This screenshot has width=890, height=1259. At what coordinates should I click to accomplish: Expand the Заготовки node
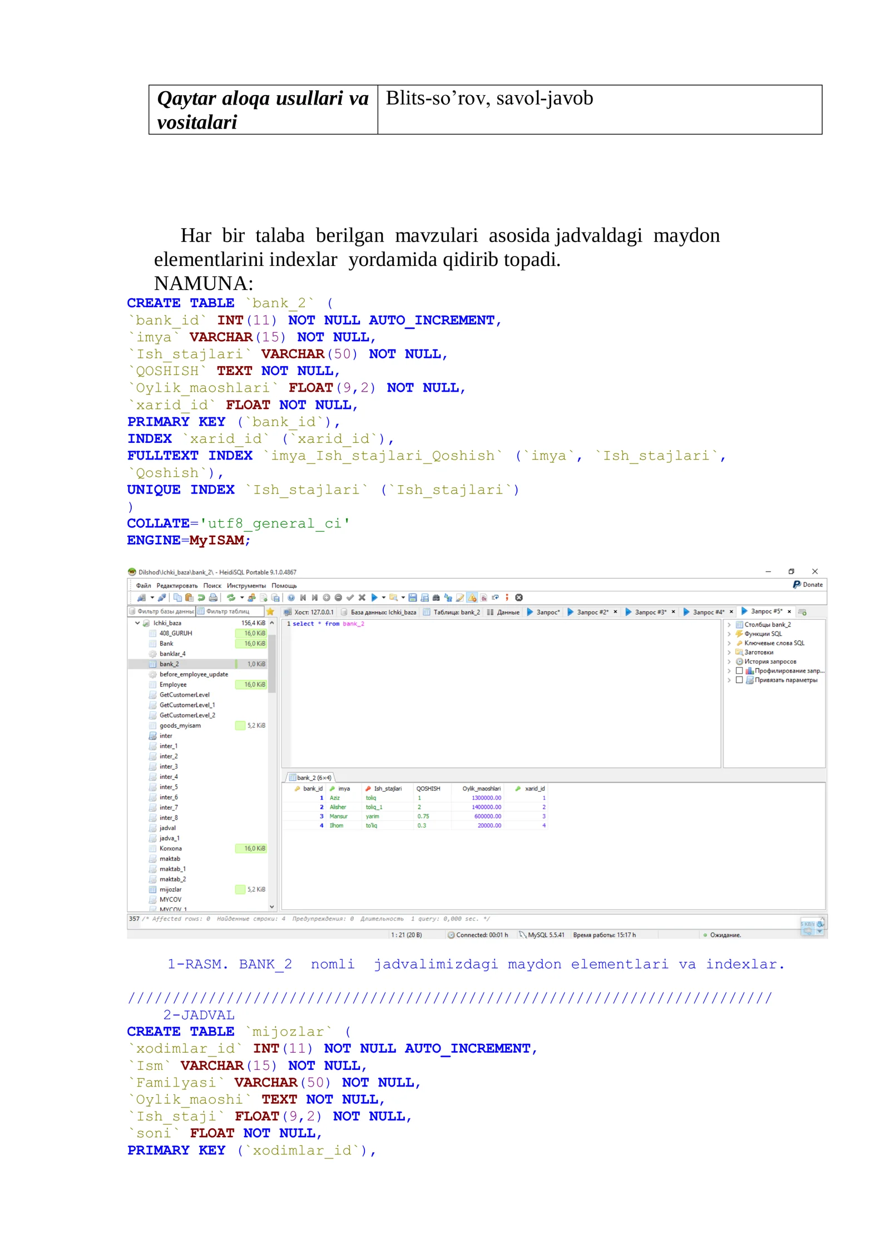pyautogui.click(x=729, y=652)
